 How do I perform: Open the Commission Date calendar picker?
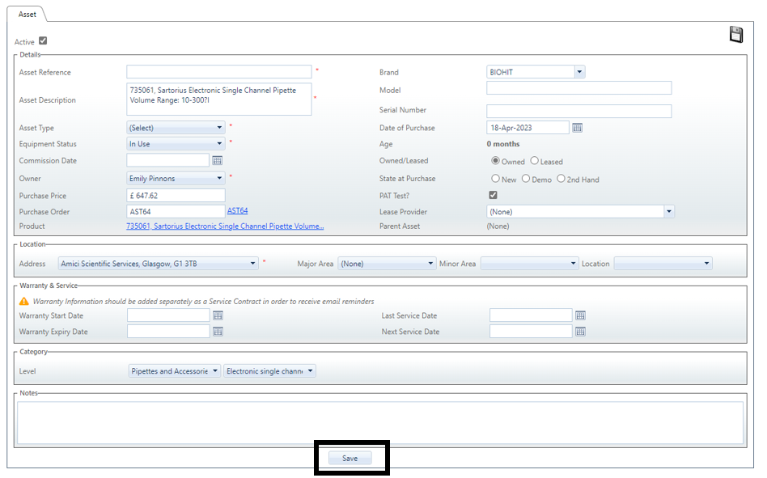(217, 160)
